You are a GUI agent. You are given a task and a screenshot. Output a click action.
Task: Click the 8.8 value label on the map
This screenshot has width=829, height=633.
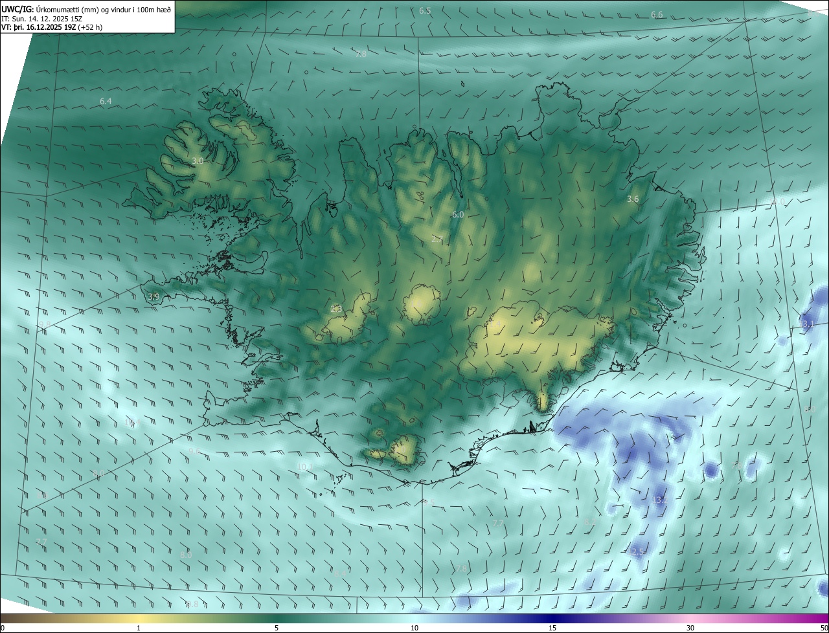pos(192,605)
